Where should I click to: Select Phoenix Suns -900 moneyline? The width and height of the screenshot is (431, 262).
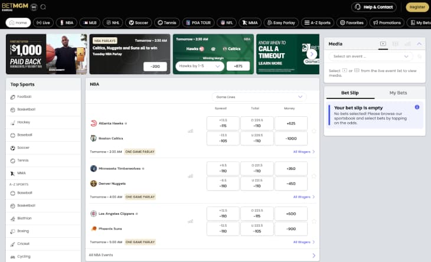coord(291,229)
